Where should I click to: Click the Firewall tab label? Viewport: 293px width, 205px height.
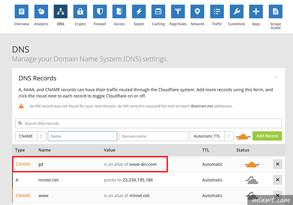click(x=100, y=24)
